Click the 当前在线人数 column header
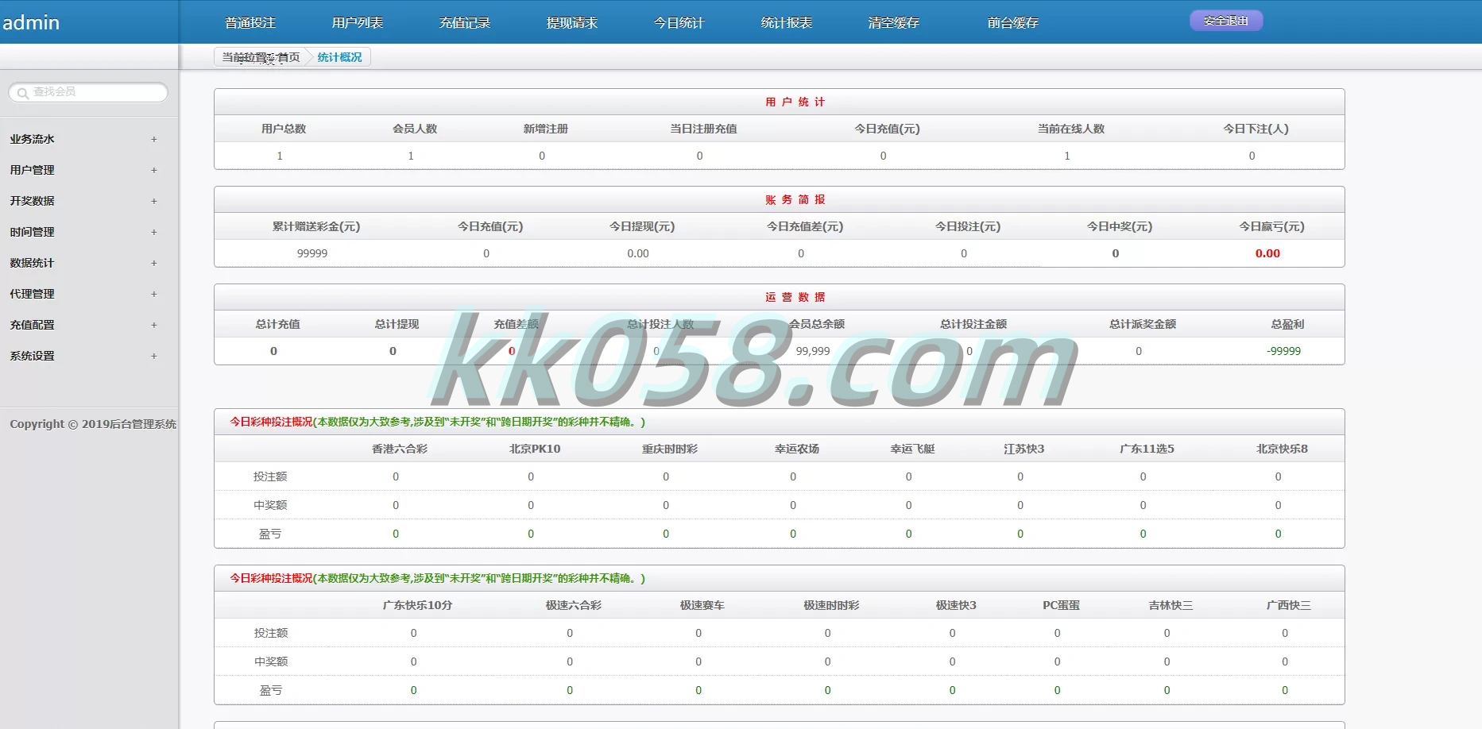1482x729 pixels. pos(1071,129)
